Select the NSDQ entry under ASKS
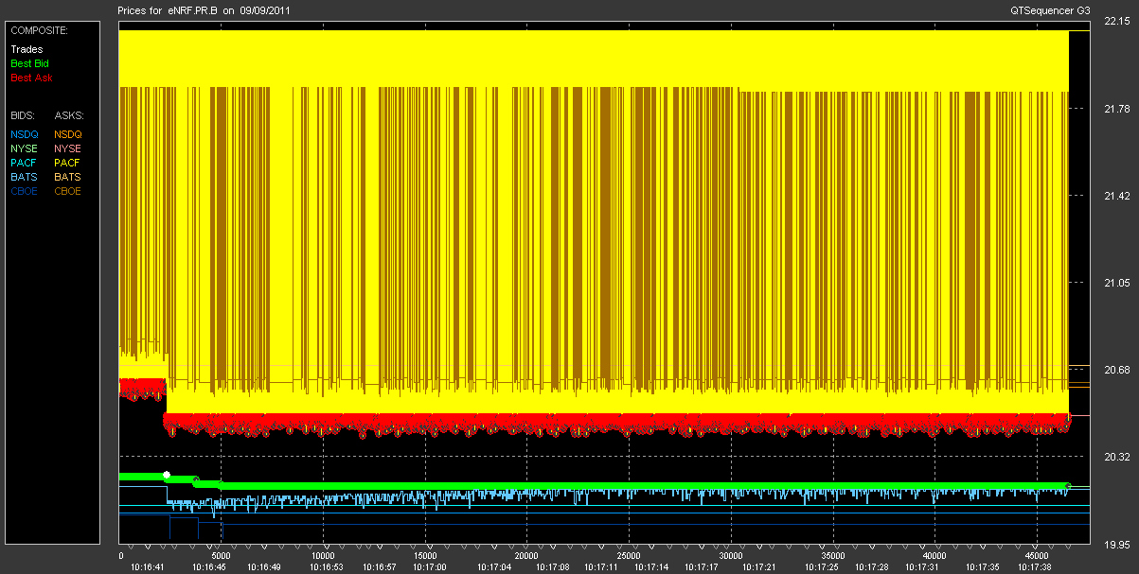Viewport: 1139px width, 574px height. pyautogui.click(x=68, y=134)
